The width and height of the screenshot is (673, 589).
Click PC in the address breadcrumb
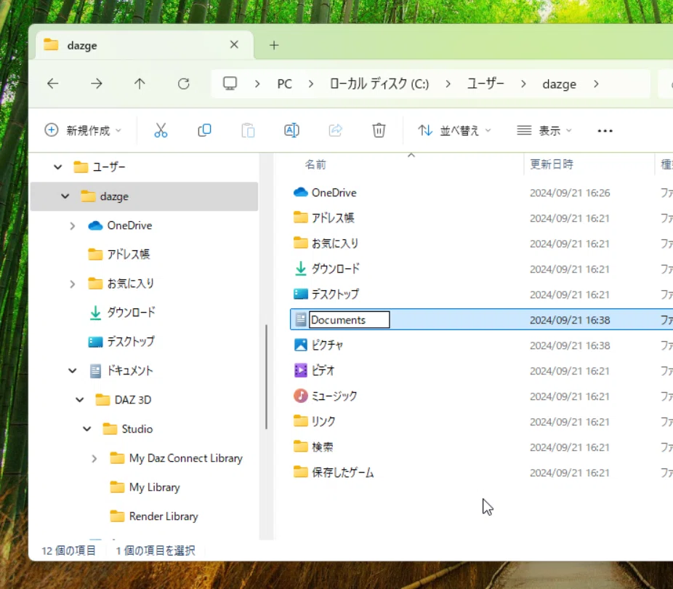point(285,84)
